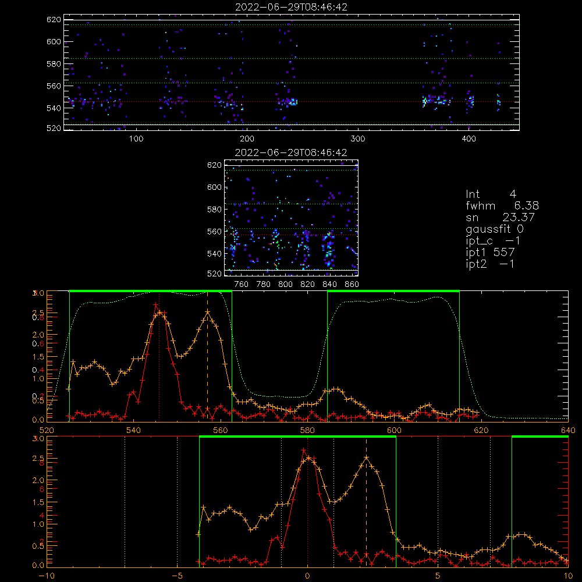Click the 400 tick label on the top image

469,139
